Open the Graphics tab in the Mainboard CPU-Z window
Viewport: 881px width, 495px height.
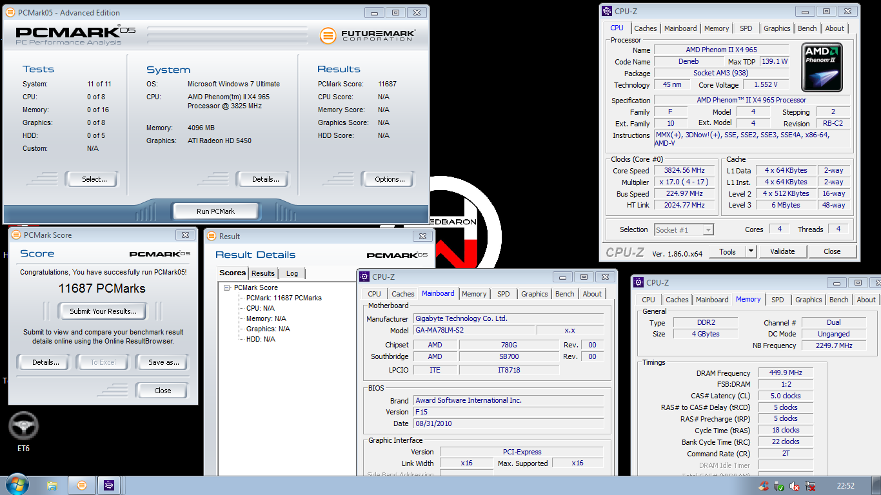pyautogui.click(x=535, y=294)
